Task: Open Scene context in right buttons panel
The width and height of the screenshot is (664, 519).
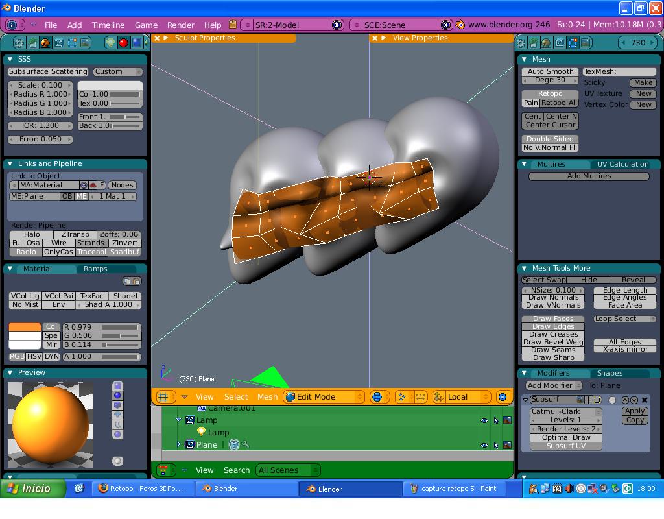Action: tap(586, 43)
